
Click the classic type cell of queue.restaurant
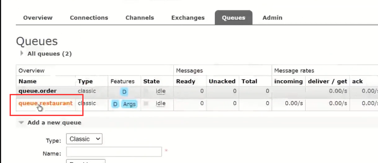[87, 103]
